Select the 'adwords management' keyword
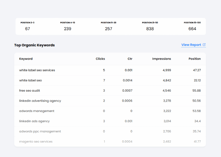Viewport: 221px width, 157px height. 37,111
